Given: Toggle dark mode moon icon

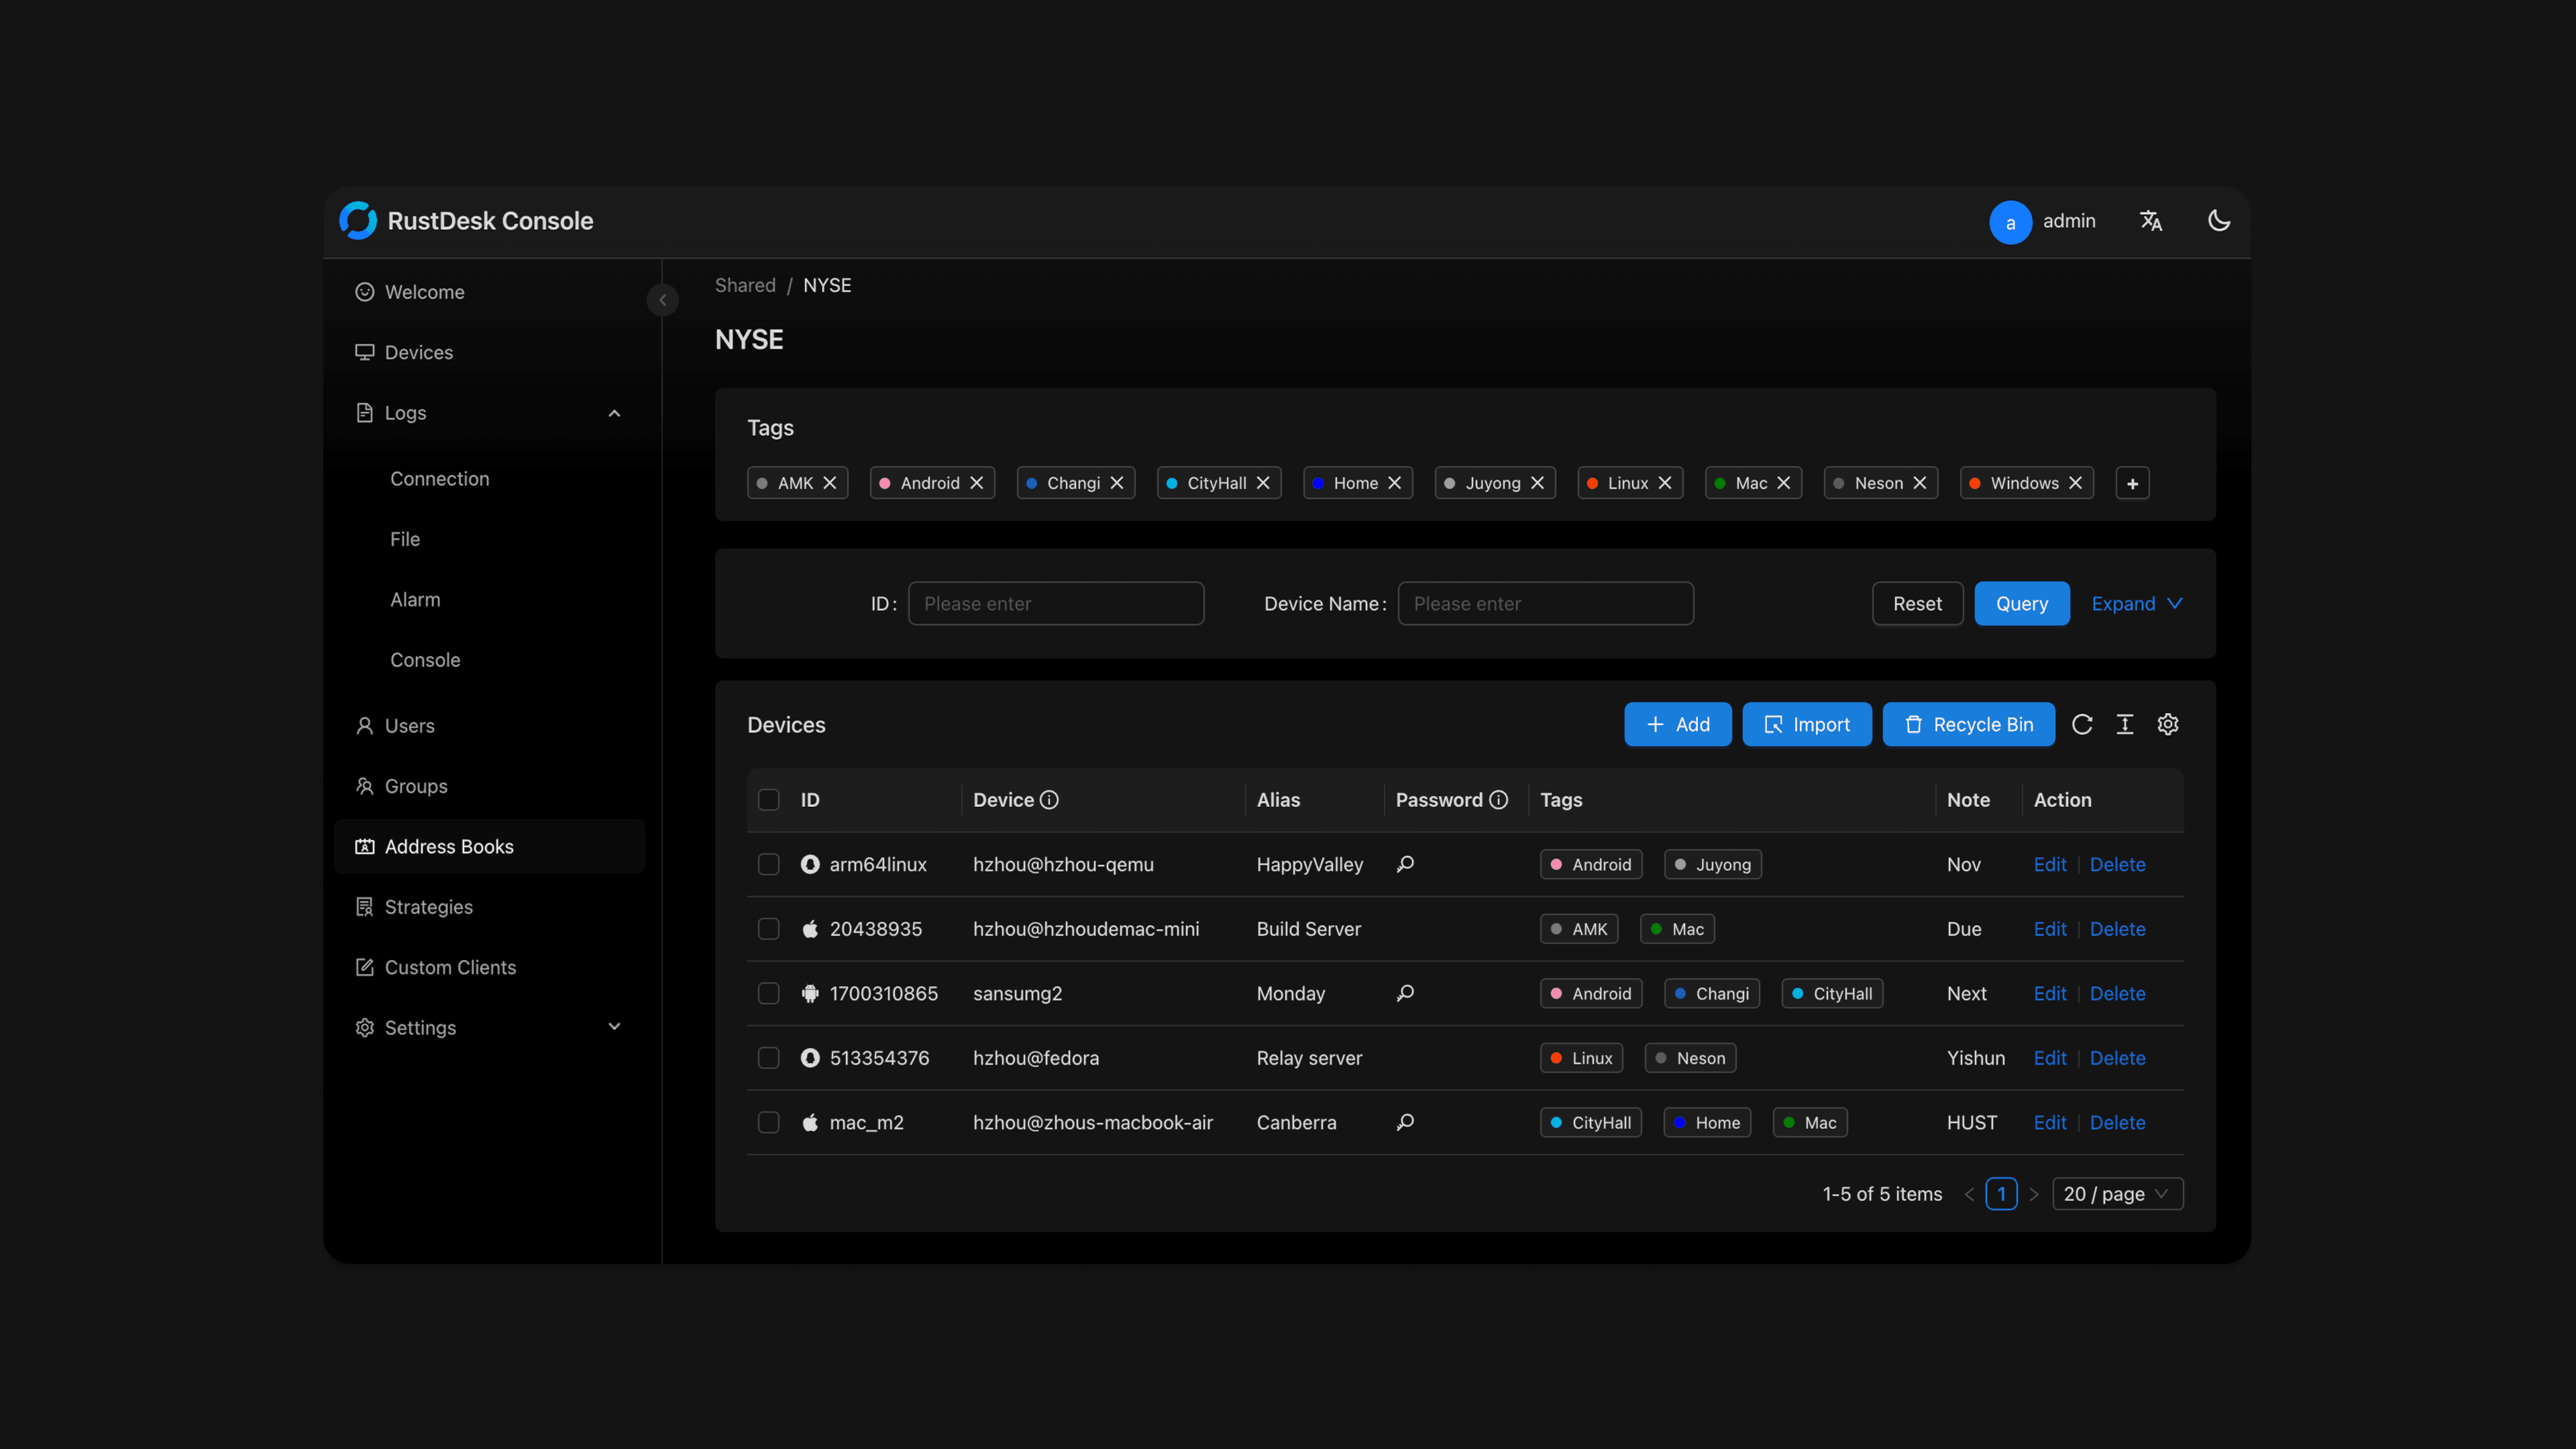Looking at the screenshot, I should (x=2219, y=221).
